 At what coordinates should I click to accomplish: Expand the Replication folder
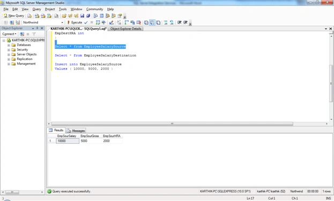(9, 59)
